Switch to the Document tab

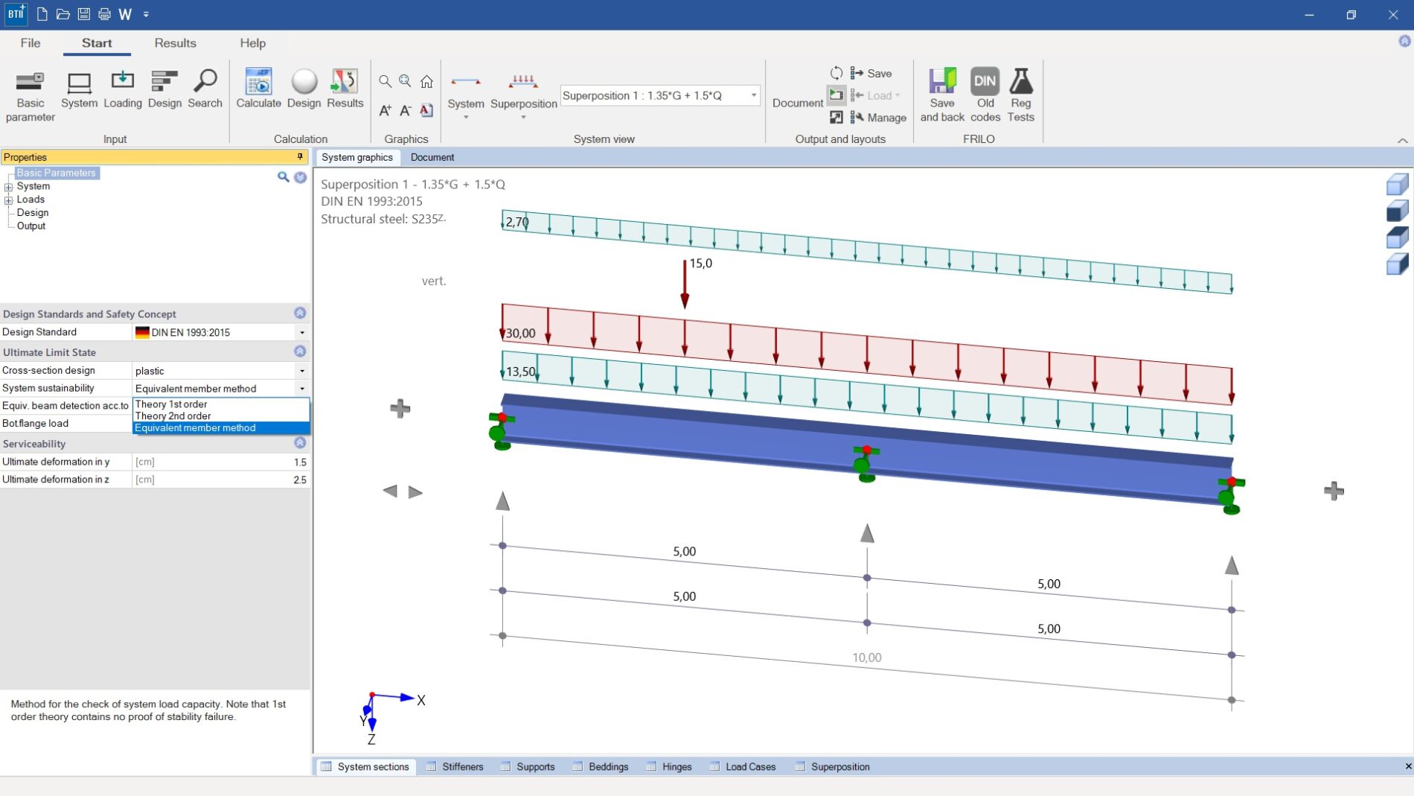click(x=432, y=157)
